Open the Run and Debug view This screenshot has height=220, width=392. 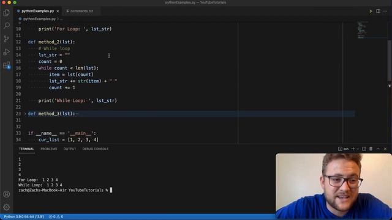(x=7, y=52)
